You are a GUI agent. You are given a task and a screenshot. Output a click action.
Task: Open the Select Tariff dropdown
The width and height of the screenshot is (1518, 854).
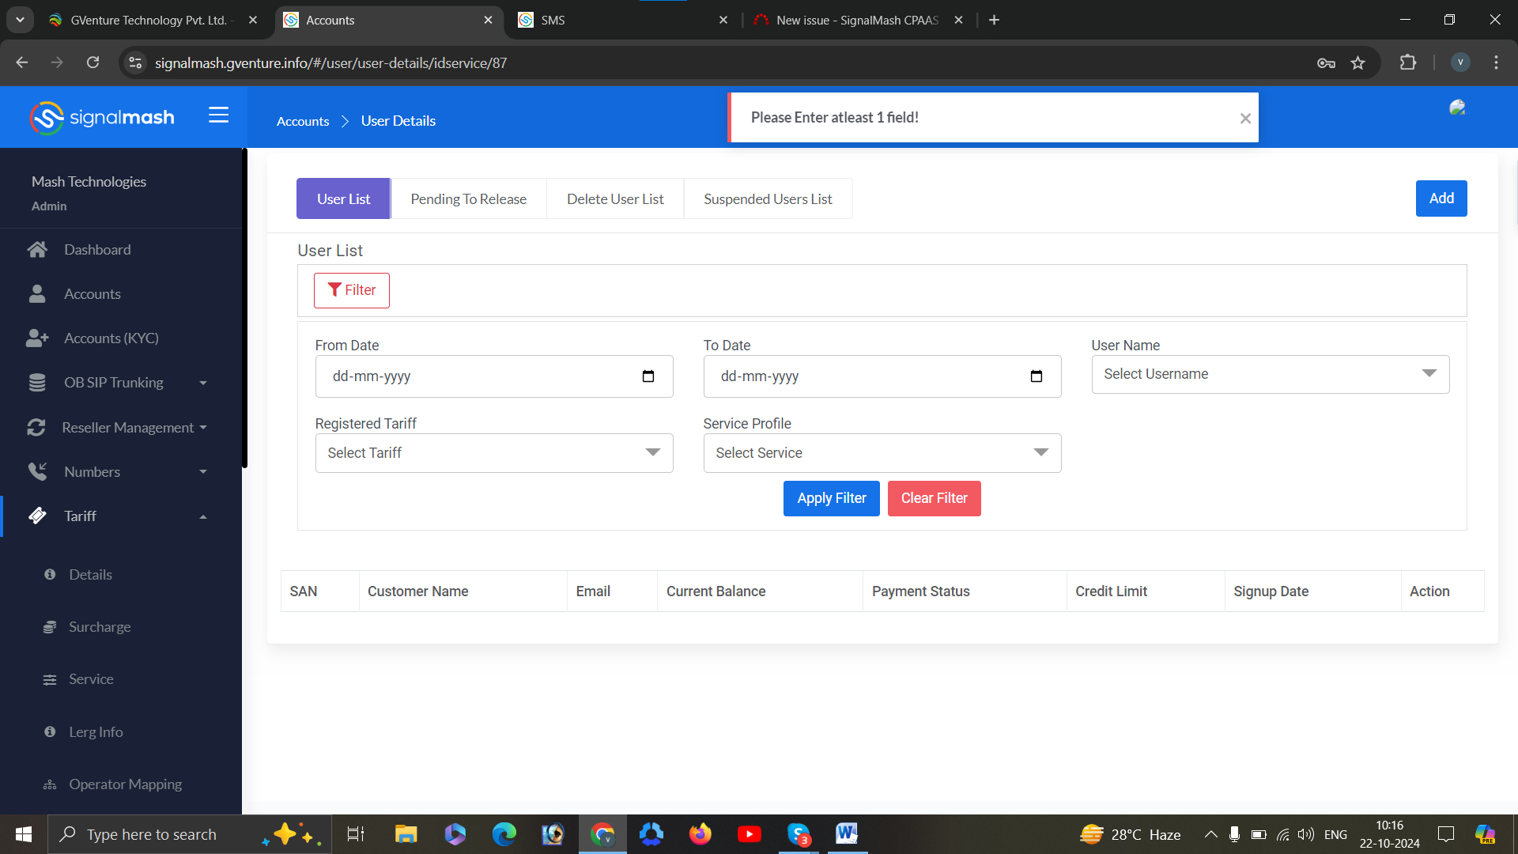[x=493, y=453]
